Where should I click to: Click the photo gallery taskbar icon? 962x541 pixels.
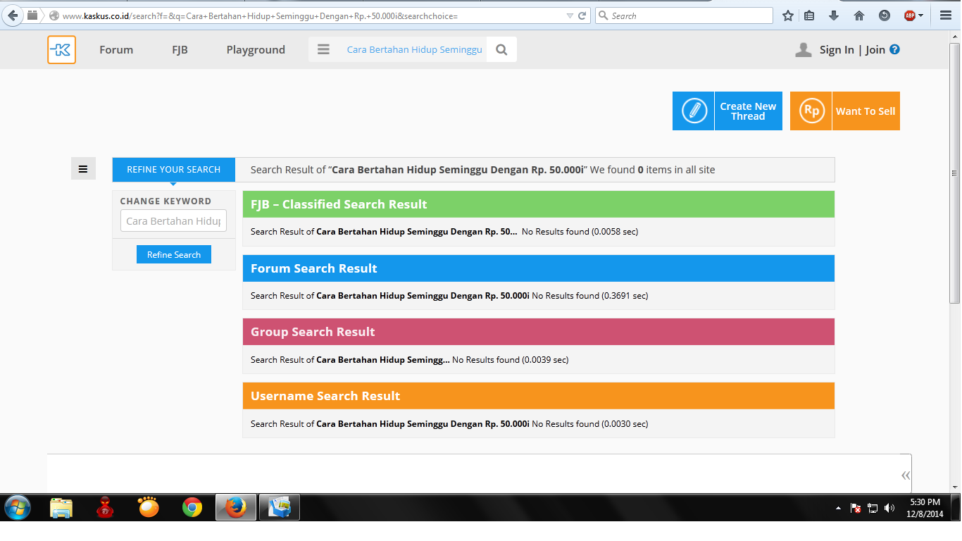pos(280,507)
